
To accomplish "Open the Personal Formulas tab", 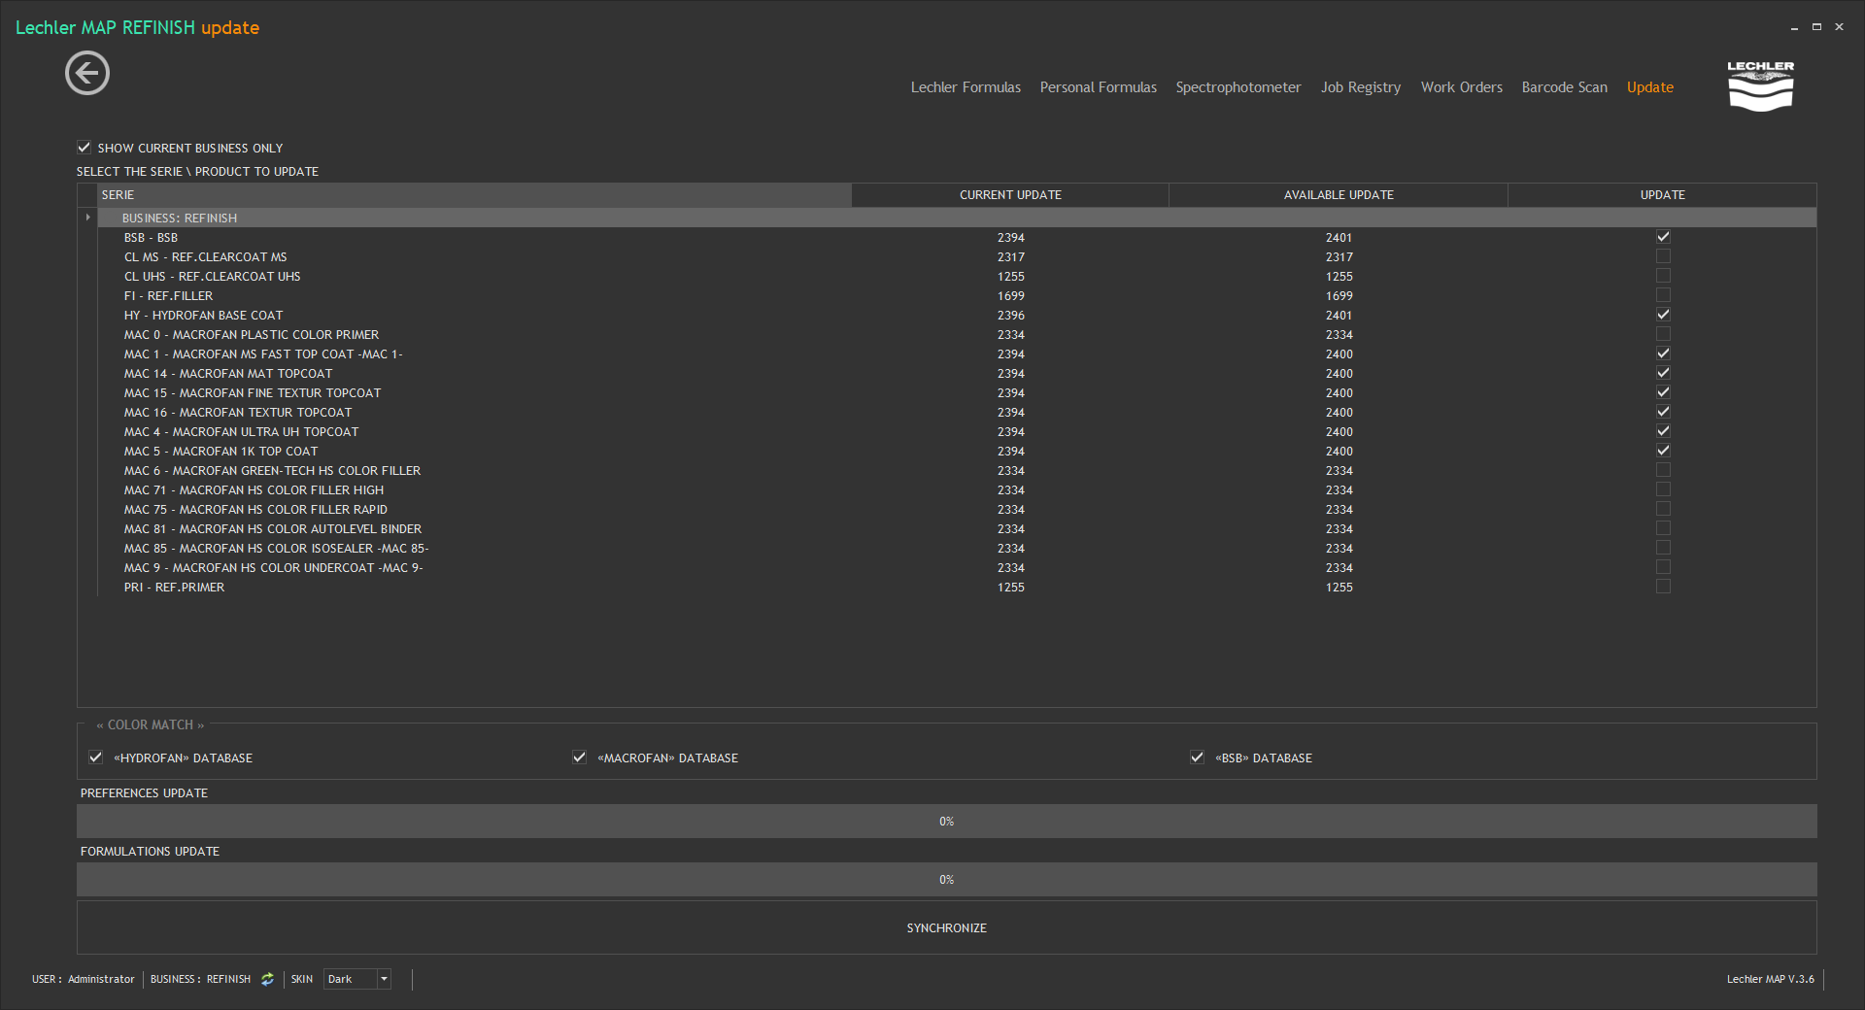I will click(x=1098, y=87).
